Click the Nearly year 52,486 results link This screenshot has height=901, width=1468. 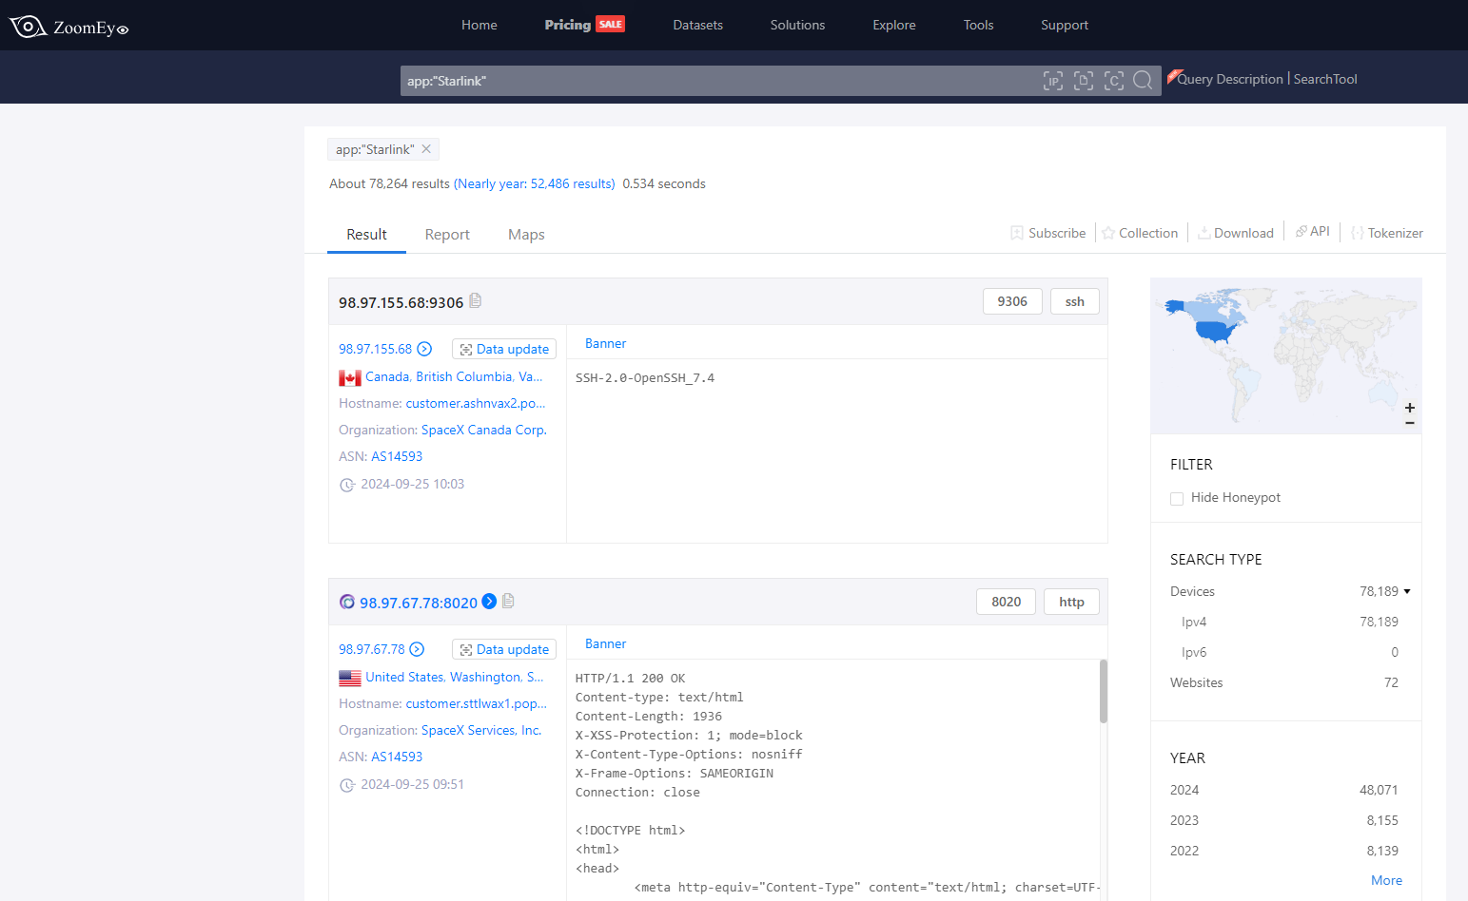[535, 183]
